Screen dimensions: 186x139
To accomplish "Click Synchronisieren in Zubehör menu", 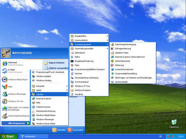I will (89, 82).
